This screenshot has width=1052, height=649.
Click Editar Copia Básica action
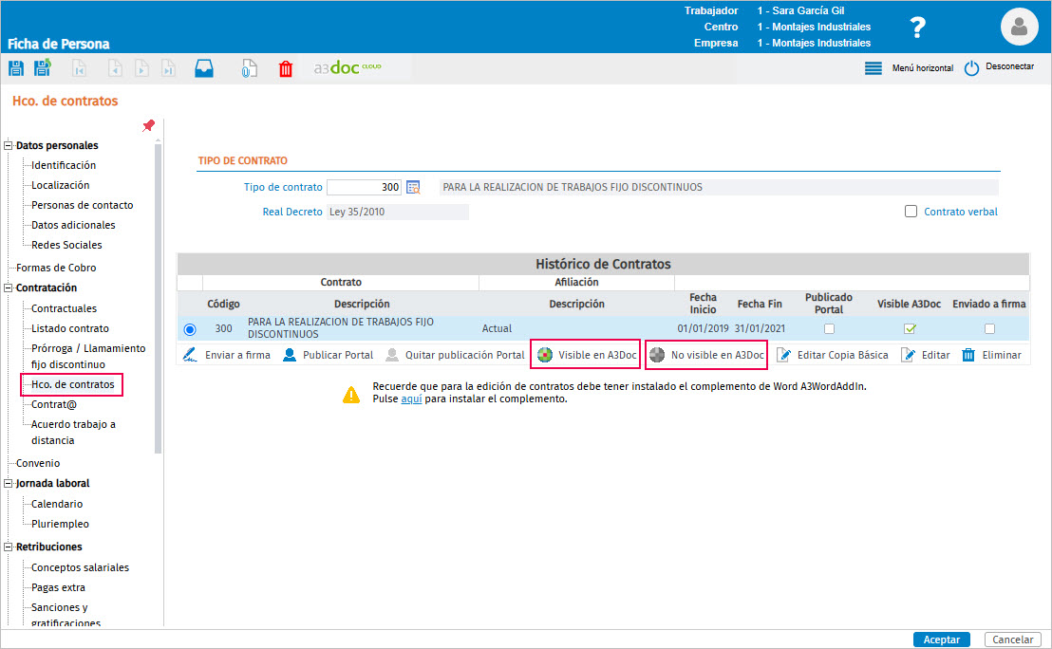point(833,355)
